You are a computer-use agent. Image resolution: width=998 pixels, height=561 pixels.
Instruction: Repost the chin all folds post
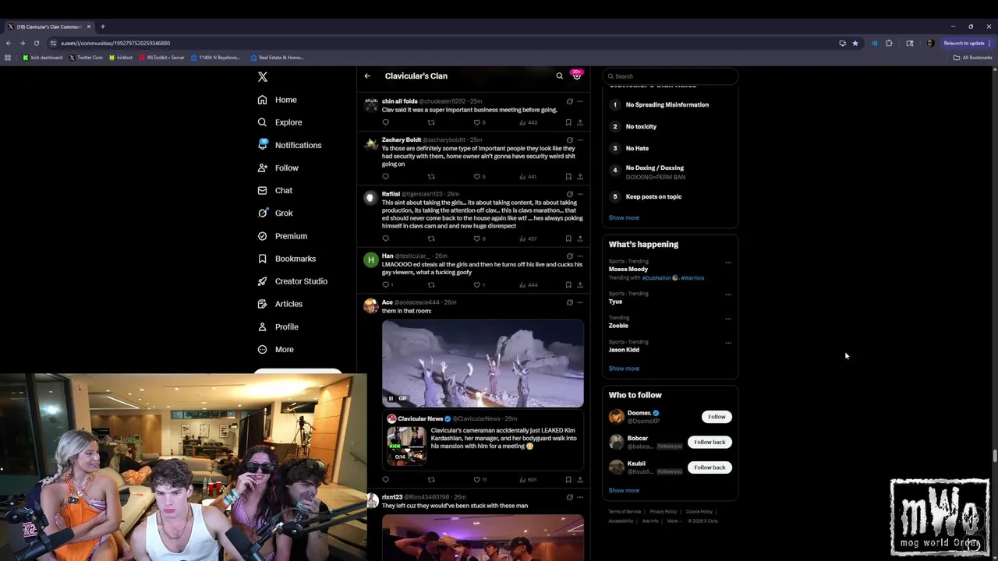[x=431, y=122]
